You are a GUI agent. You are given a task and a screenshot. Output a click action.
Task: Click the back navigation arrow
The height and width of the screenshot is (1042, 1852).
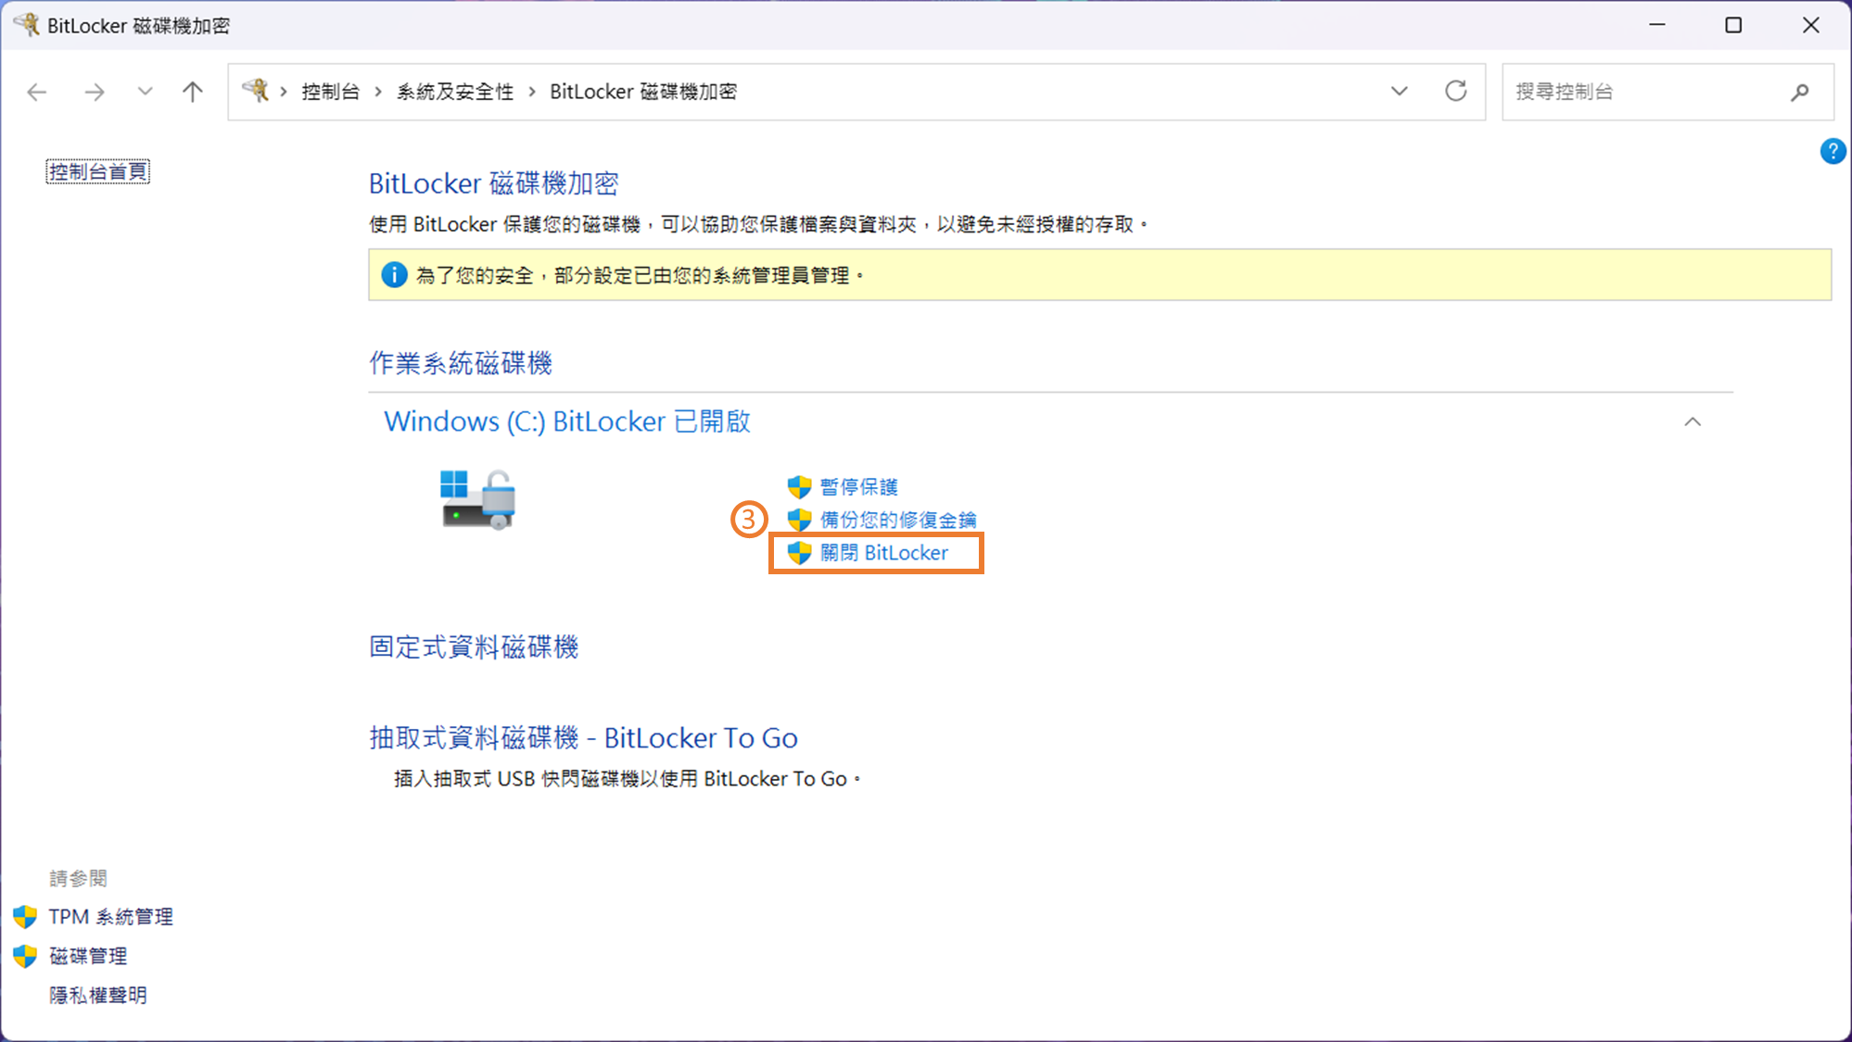pos(37,92)
